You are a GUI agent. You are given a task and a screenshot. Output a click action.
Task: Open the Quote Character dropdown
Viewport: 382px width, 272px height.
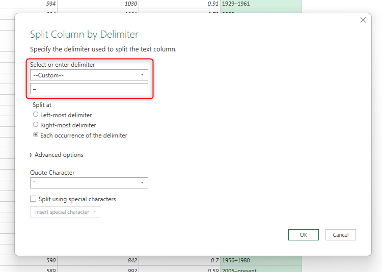(x=89, y=183)
